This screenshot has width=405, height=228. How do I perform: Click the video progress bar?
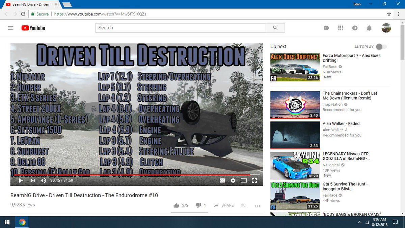coord(137,175)
